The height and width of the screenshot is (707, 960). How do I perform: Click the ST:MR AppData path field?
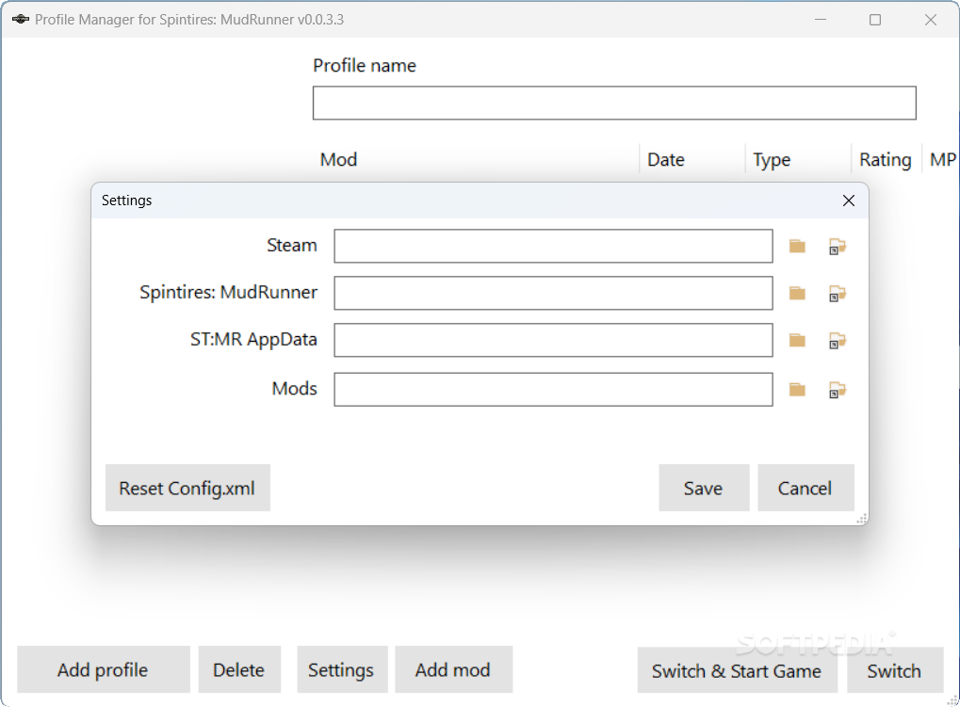(x=553, y=340)
